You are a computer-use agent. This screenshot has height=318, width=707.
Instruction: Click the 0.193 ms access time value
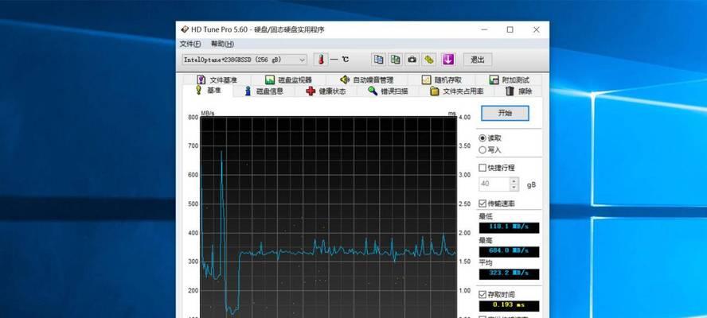(509, 306)
